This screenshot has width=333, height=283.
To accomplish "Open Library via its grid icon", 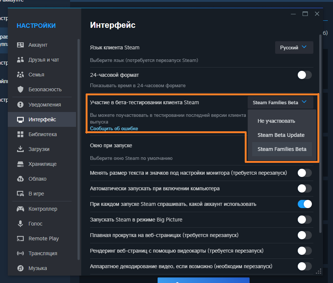I will coord(20,134).
